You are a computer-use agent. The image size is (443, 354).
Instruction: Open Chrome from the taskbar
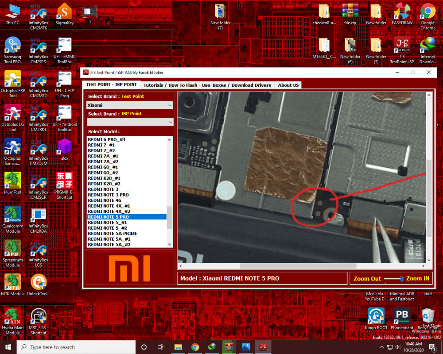click(195, 347)
